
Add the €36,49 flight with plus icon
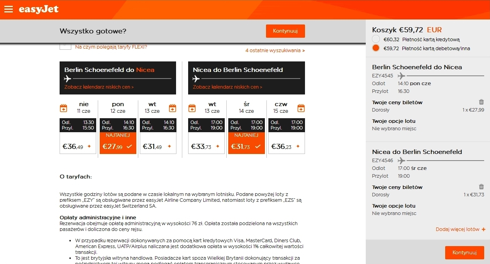click(x=89, y=147)
